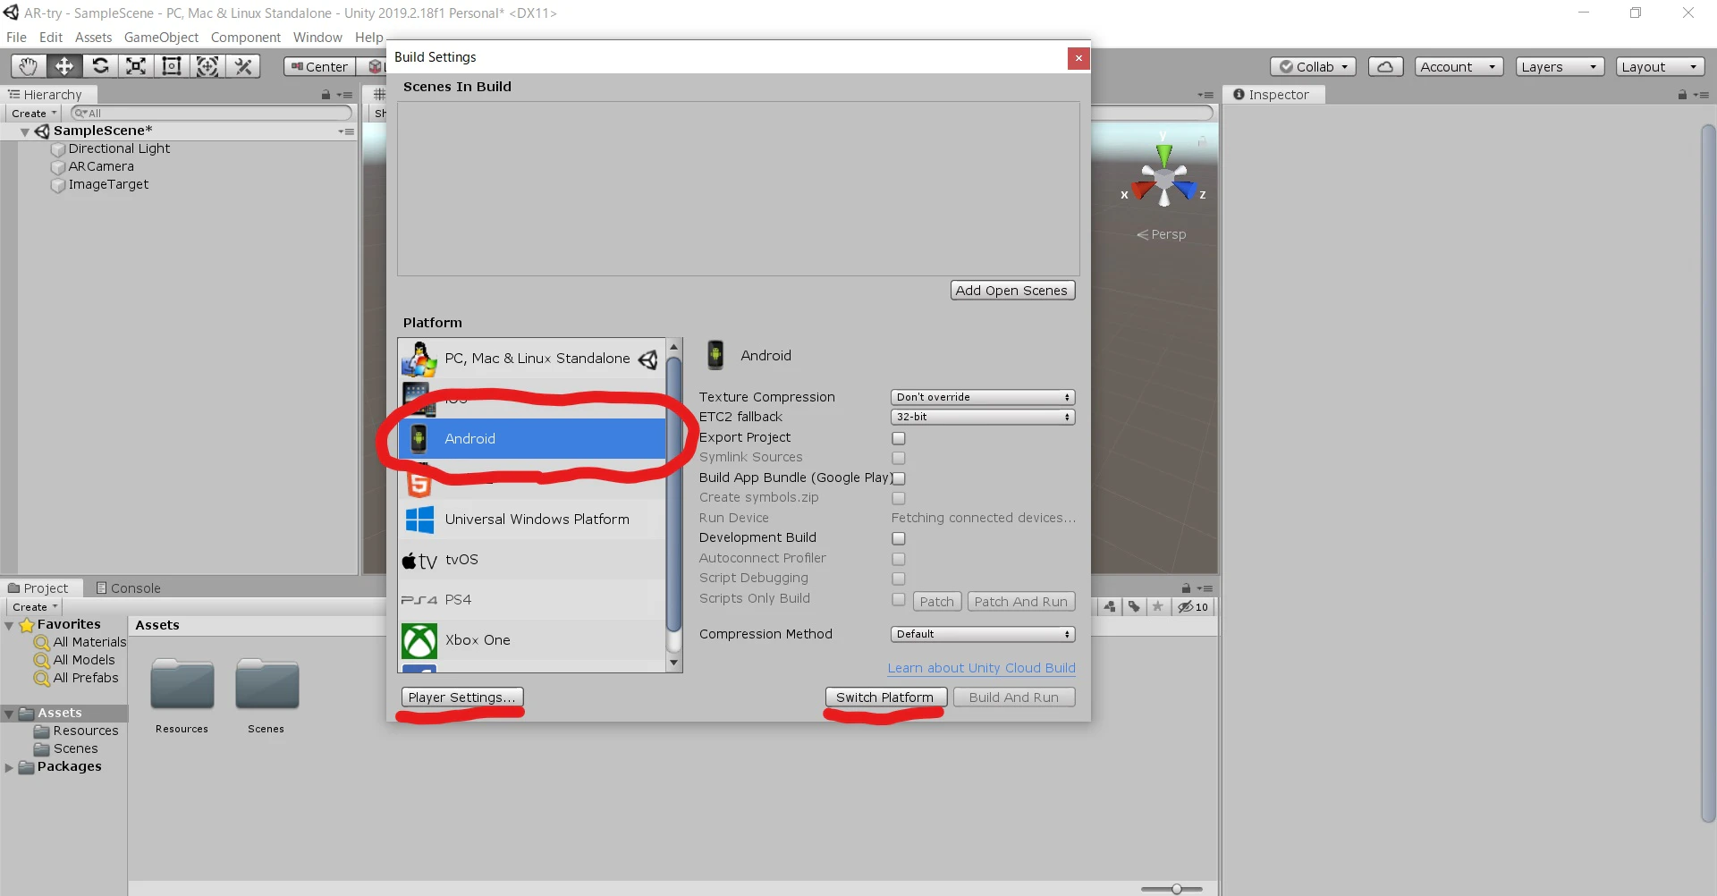Image resolution: width=1717 pixels, height=896 pixels.
Task: Open the Account dropdown
Action: (1459, 66)
